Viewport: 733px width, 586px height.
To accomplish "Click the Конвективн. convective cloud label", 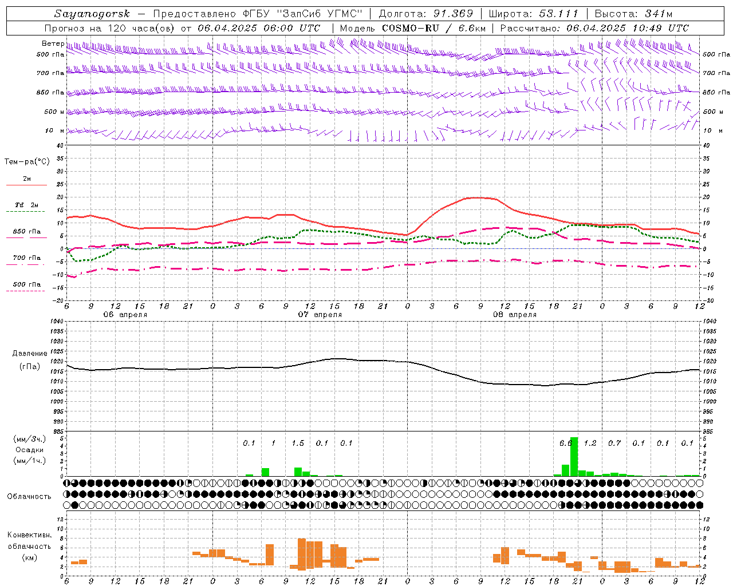I will [x=29, y=535].
